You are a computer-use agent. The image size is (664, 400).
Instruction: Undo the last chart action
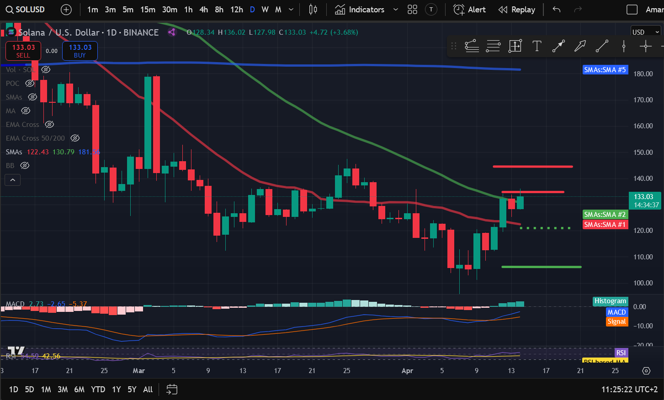(x=556, y=10)
